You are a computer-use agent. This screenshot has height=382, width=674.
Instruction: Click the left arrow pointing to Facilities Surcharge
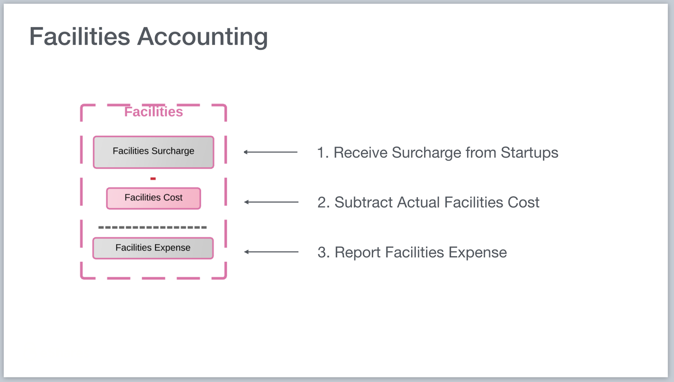pos(270,152)
